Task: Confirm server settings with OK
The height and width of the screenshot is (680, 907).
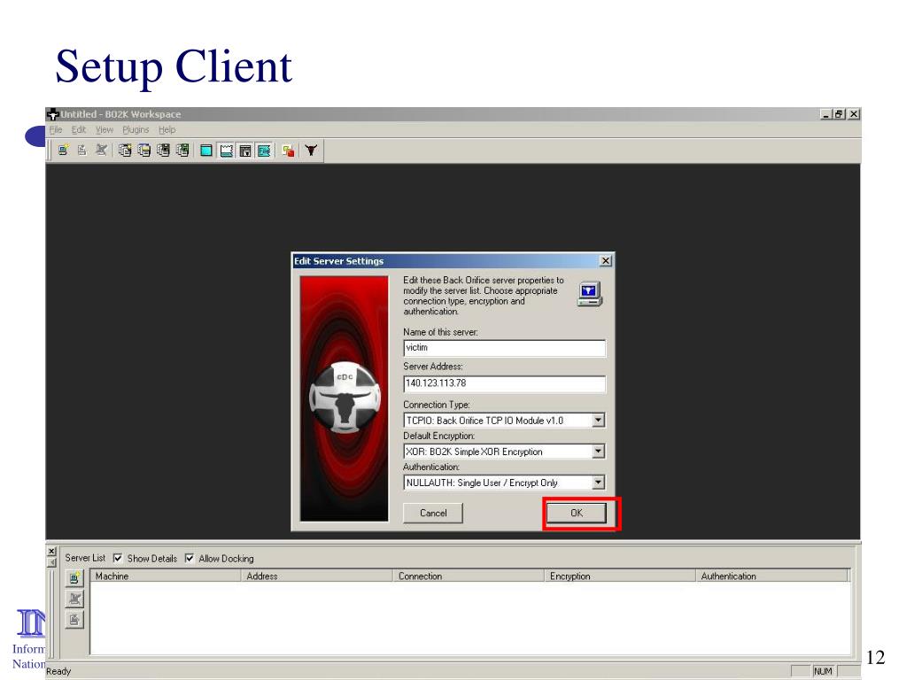Action: tap(577, 513)
